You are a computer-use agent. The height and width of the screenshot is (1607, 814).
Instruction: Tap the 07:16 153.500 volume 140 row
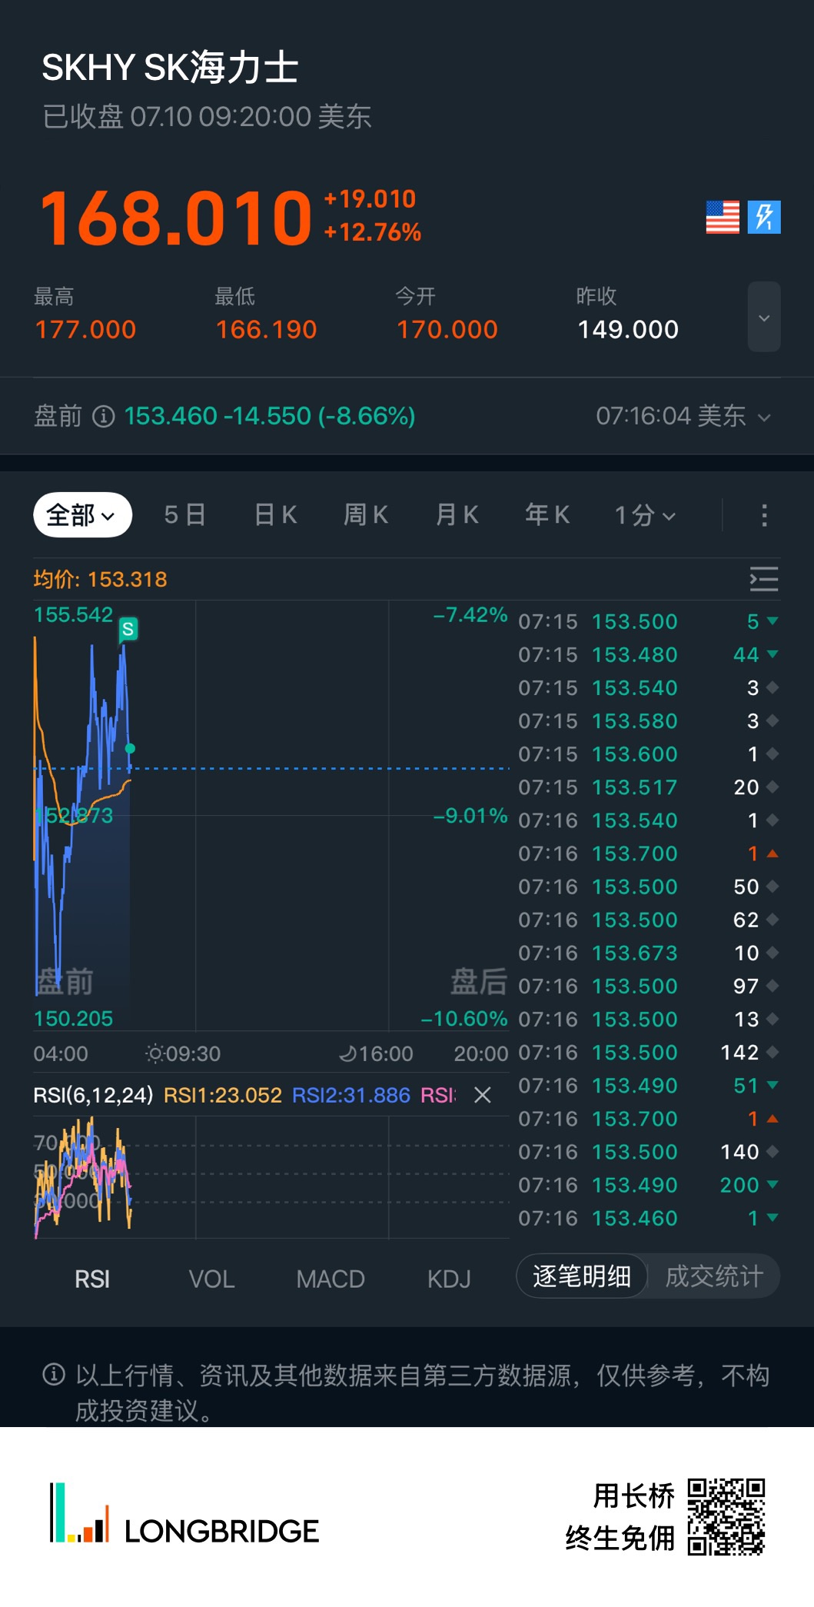coord(648,1152)
